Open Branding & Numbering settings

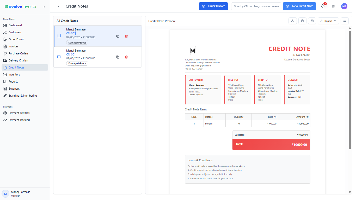click(x=25, y=96)
